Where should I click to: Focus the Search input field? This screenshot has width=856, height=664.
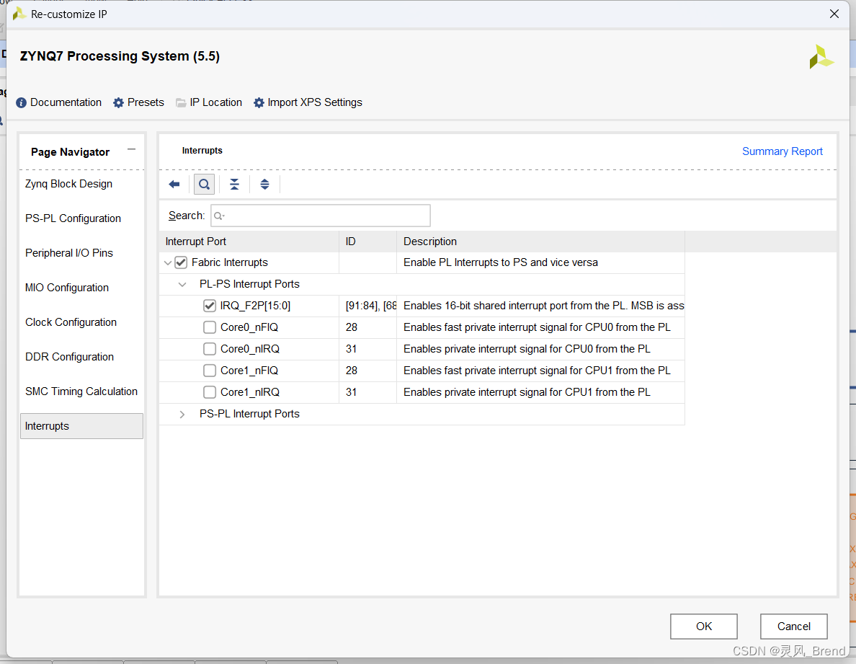(321, 216)
